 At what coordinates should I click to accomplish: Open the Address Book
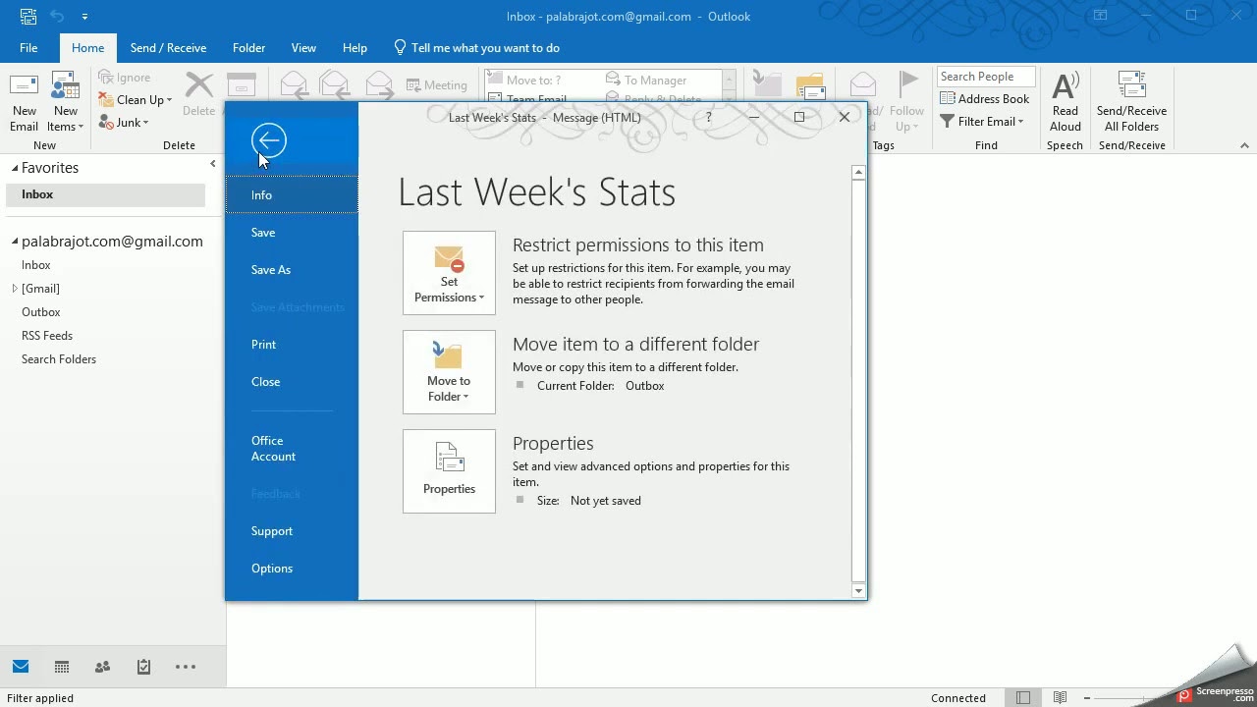click(x=985, y=98)
